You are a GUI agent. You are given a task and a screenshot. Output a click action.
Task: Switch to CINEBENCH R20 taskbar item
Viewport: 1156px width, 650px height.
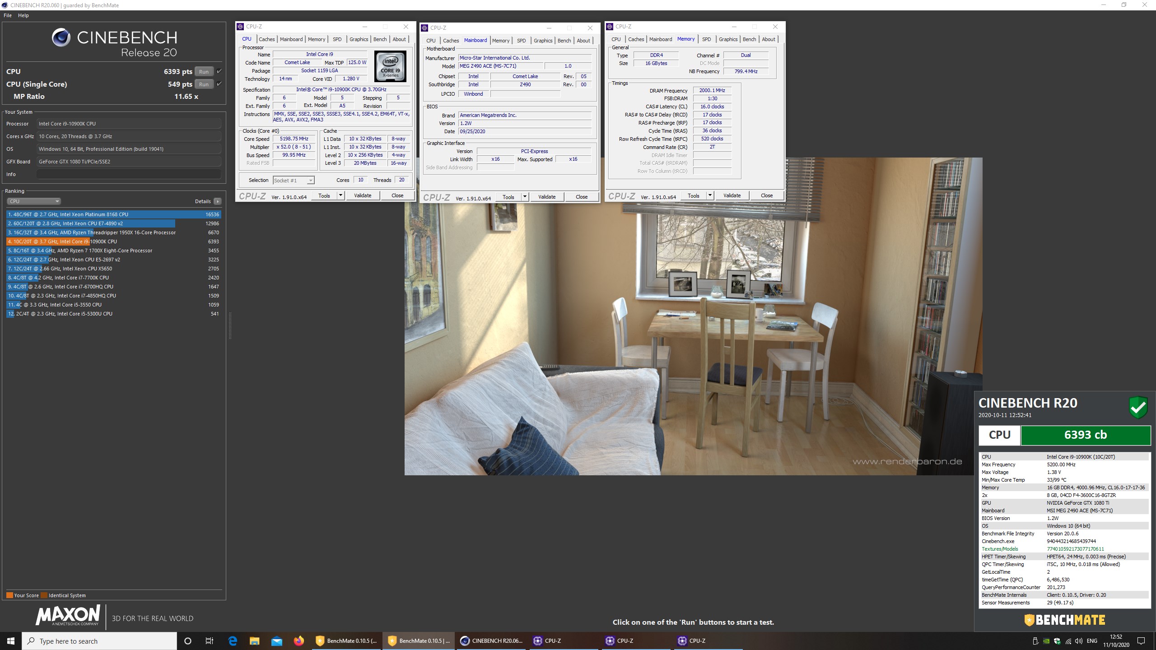[x=491, y=641]
